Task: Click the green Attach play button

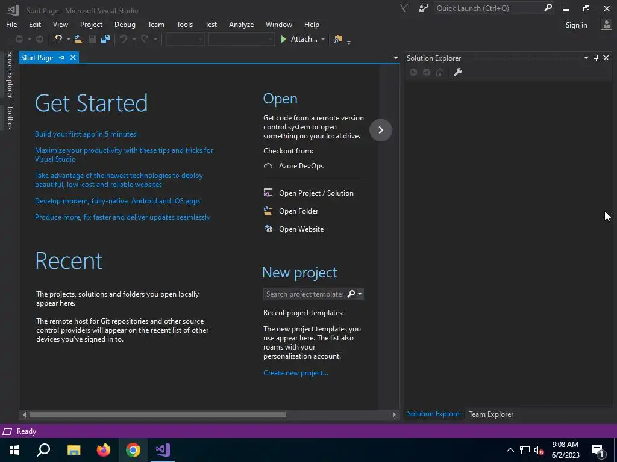Action: coord(283,39)
